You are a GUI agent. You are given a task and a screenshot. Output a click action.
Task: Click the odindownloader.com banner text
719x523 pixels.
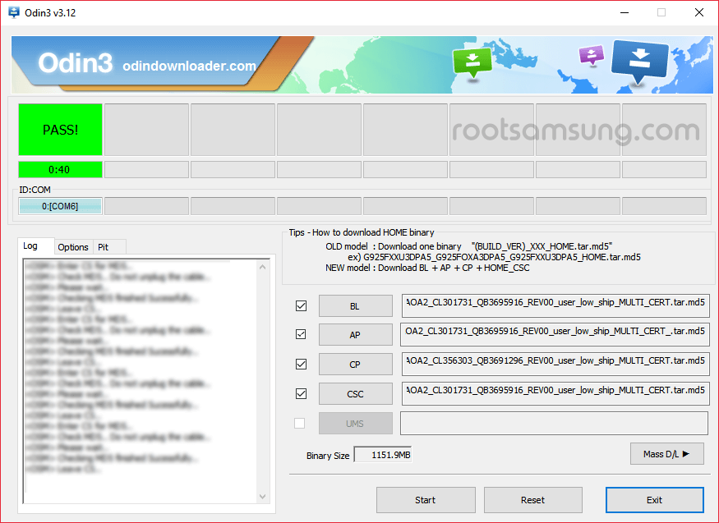click(189, 66)
